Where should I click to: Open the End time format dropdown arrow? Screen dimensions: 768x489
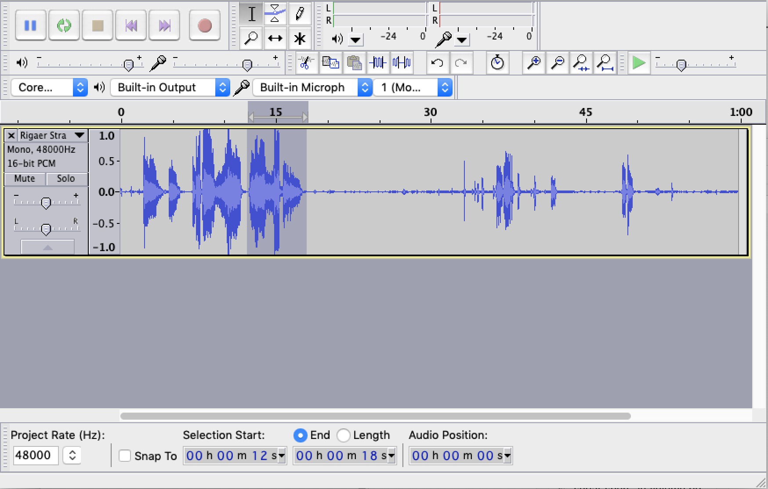[x=392, y=456]
